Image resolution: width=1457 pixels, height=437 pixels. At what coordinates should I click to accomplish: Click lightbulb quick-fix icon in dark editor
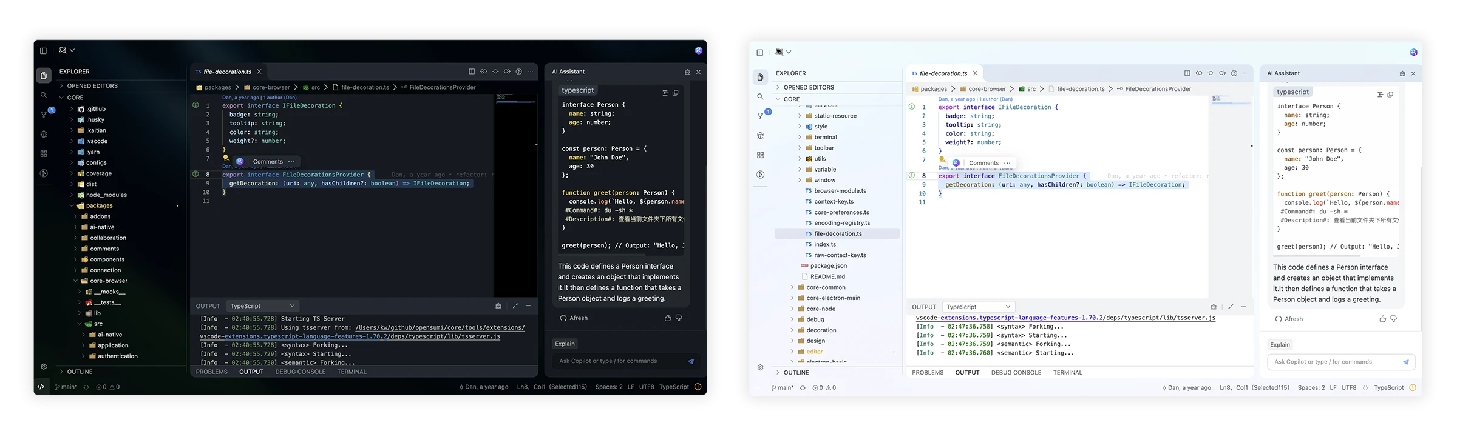click(x=226, y=158)
